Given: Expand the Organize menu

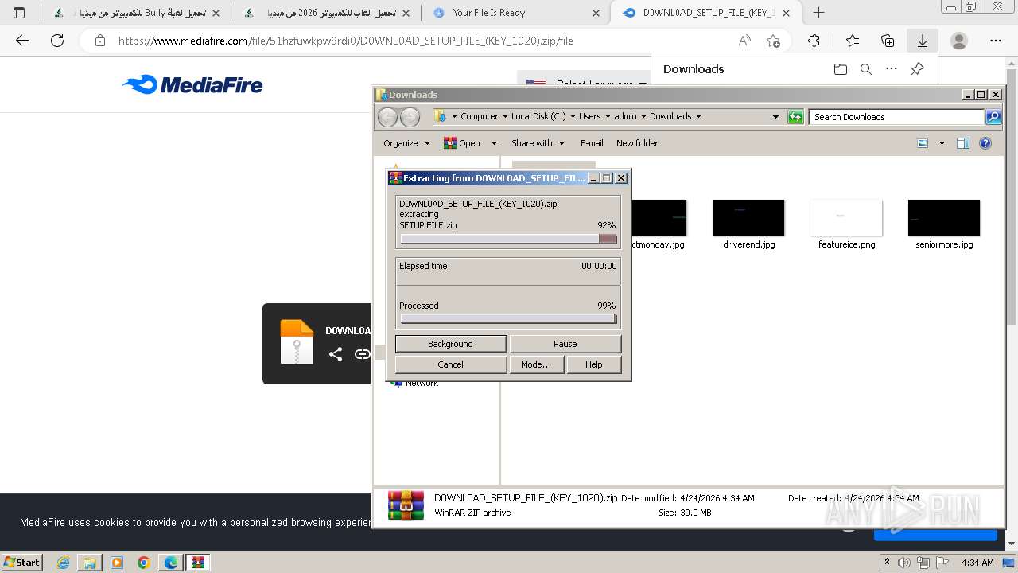Looking at the screenshot, I should (406, 143).
